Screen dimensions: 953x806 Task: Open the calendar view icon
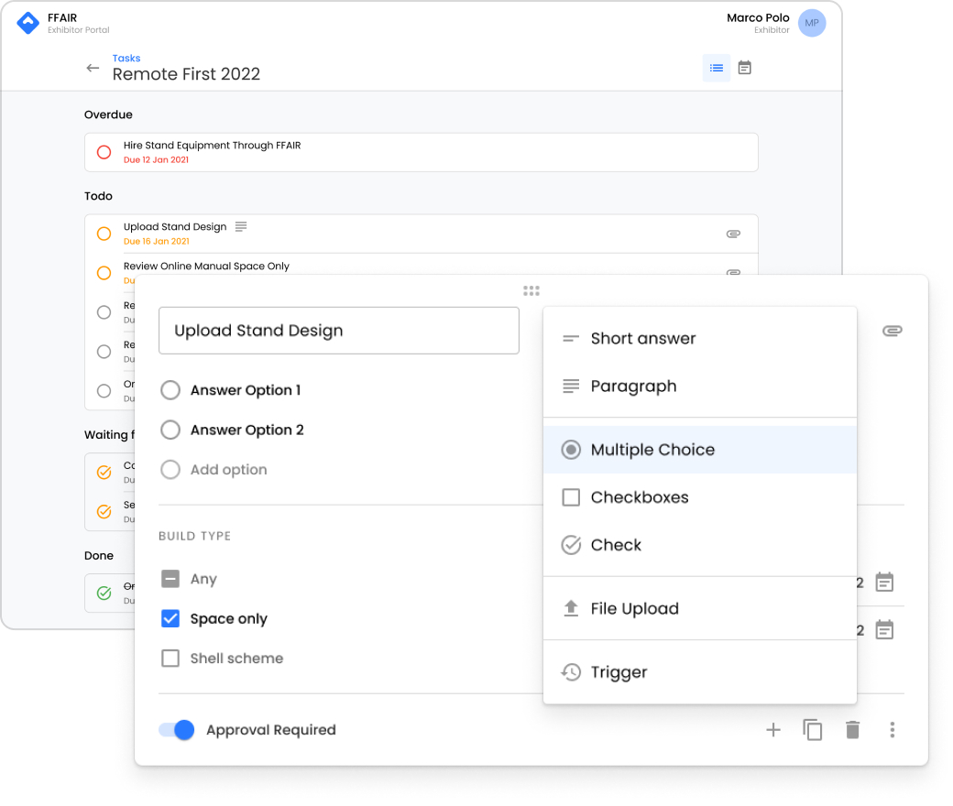744,68
